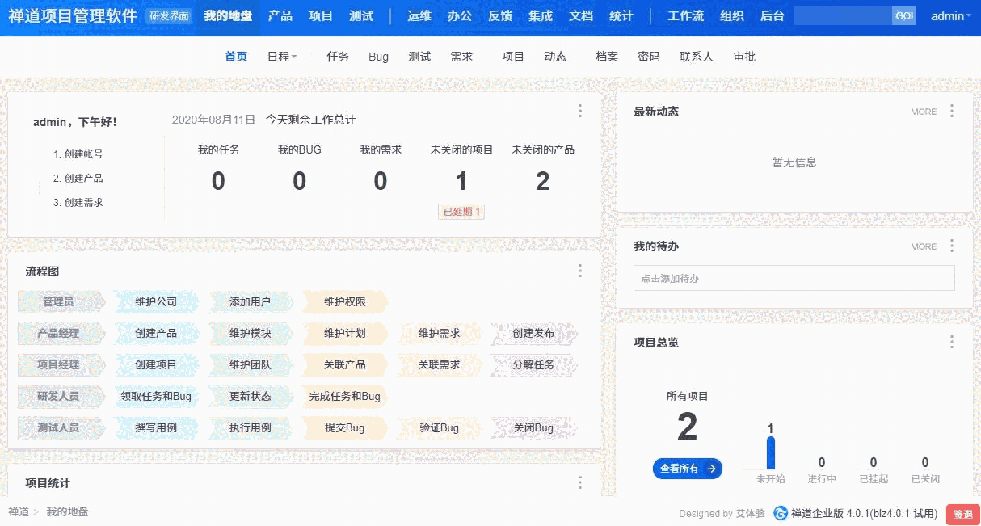This screenshot has width=981, height=526.
Task: Click the 查看所有 button
Action: (687, 469)
